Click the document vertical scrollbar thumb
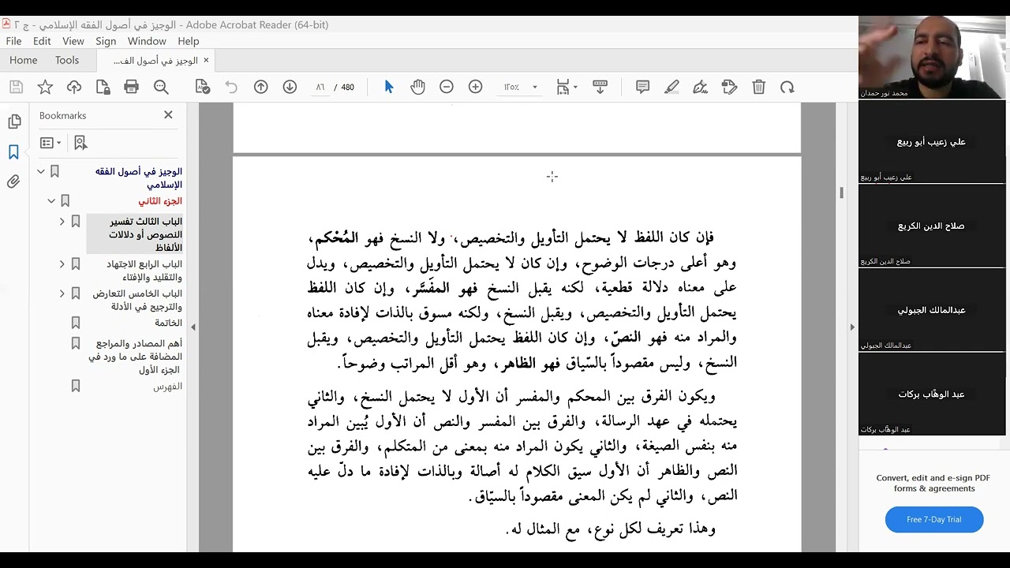This screenshot has height=568, width=1010. (x=842, y=192)
